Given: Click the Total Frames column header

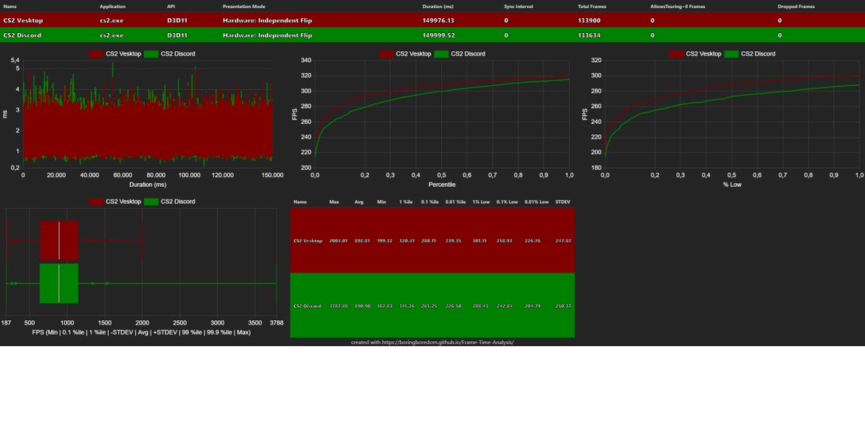Looking at the screenshot, I should coord(593,6).
